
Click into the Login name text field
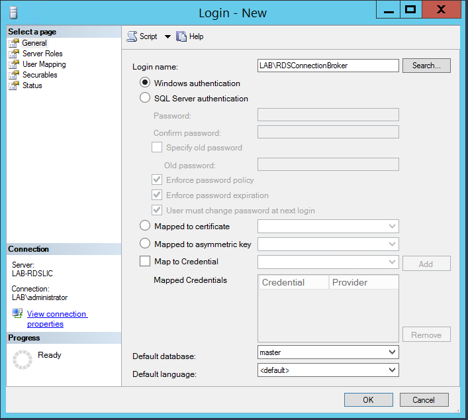point(328,66)
